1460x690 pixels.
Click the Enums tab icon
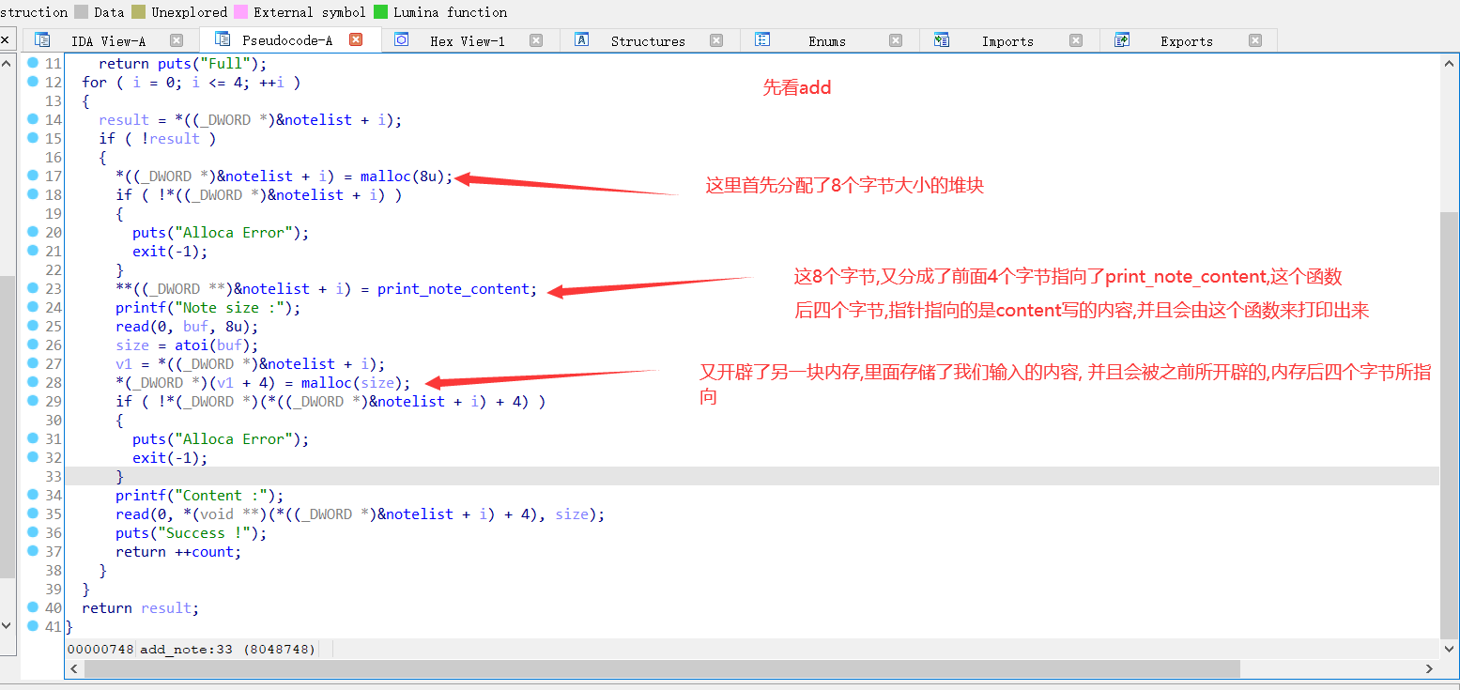(762, 39)
